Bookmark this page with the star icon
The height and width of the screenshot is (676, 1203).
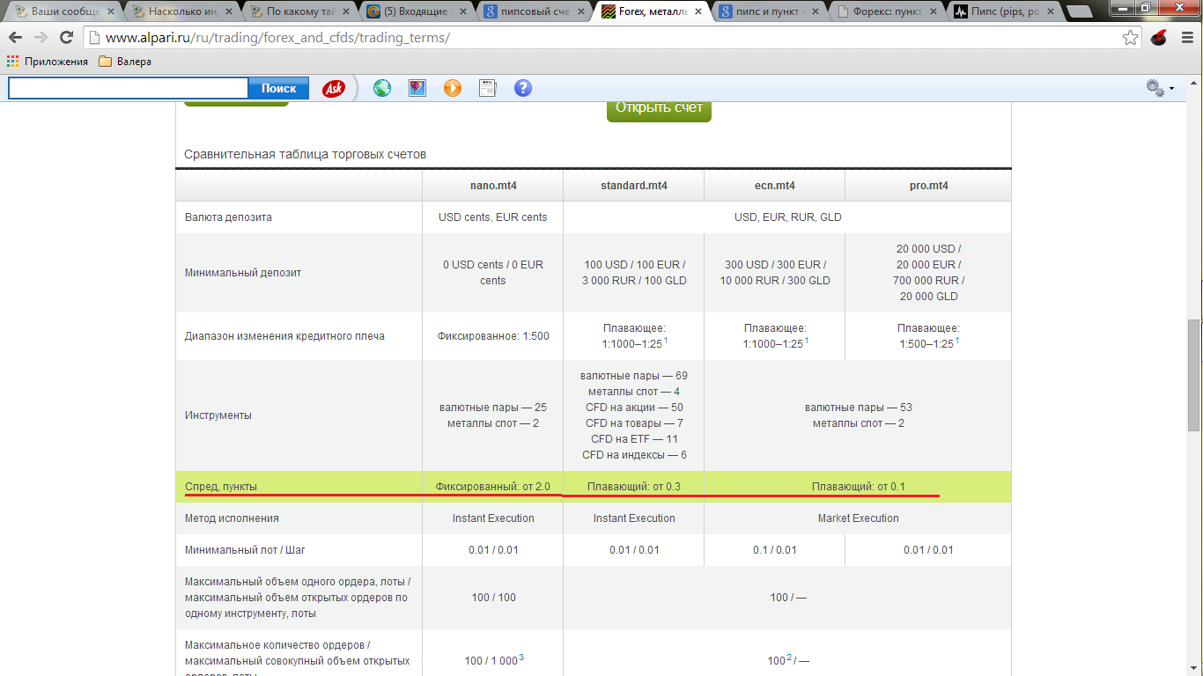[1130, 38]
